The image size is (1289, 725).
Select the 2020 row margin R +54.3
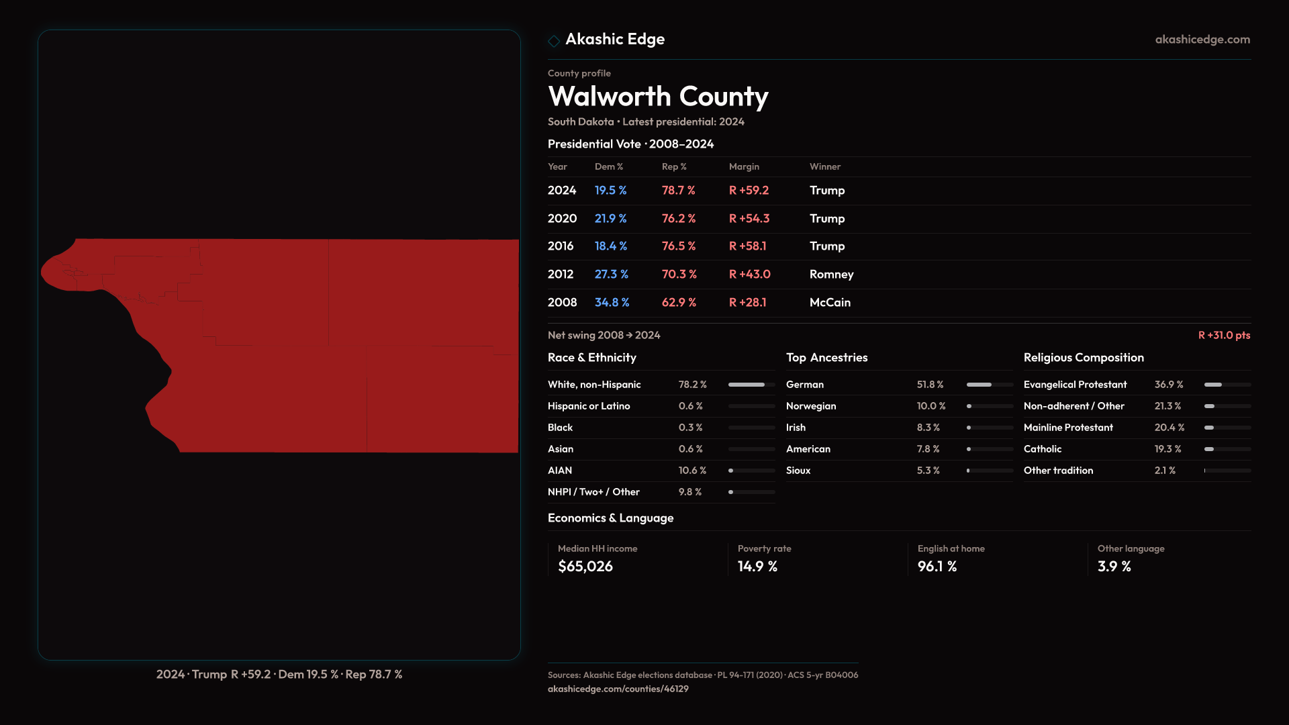[749, 219]
